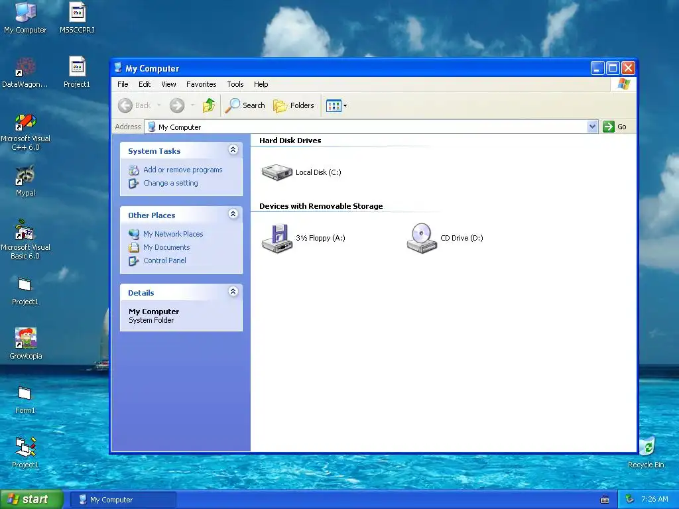Click the Search magnifier toolbar button
The height and width of the screenshot is (509, 679).
coord(245,105)
